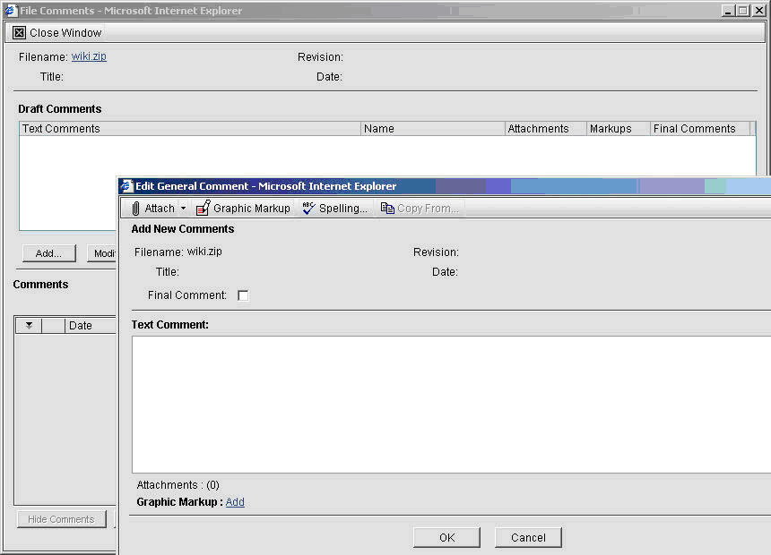Click inside the Text Comment field
The height and width of the screenshot is (555, 771).
(451, 405)
